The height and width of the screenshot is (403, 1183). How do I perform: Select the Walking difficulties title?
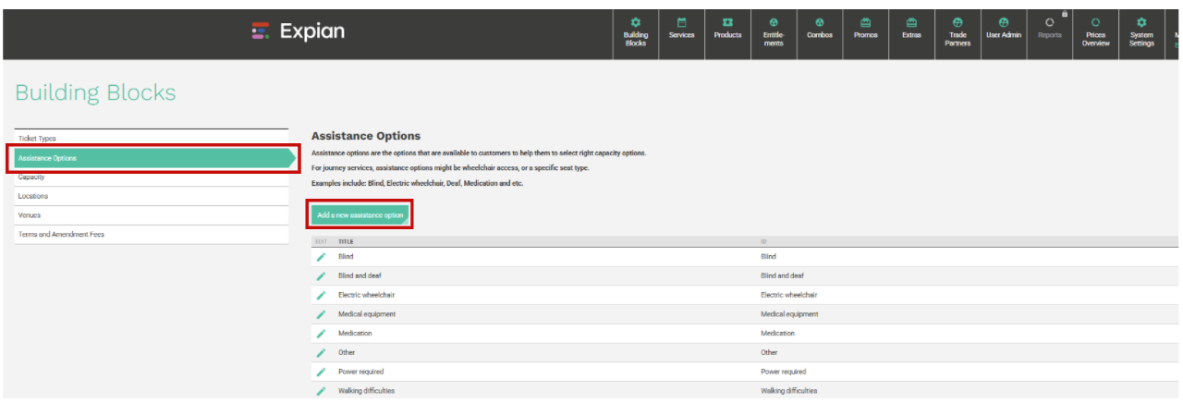[x=366, y=391]
